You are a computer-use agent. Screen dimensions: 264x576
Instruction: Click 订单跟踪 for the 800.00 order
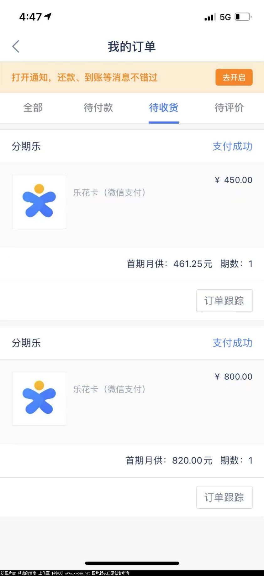coord(224,497)
